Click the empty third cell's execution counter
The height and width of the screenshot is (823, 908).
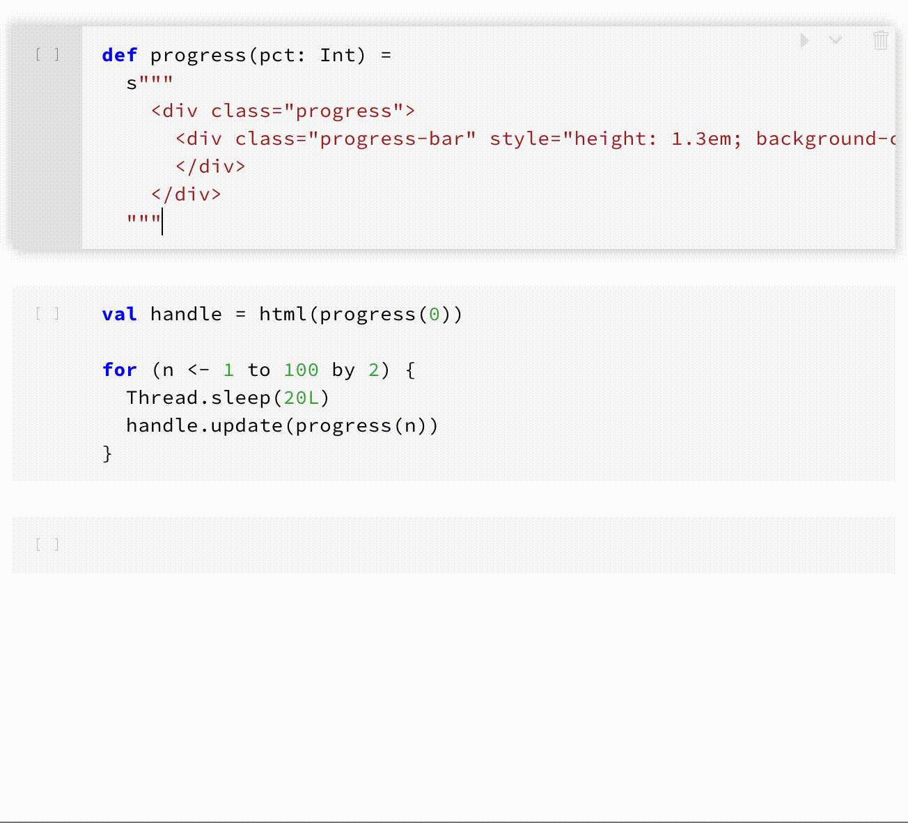(x=47, y=544)
